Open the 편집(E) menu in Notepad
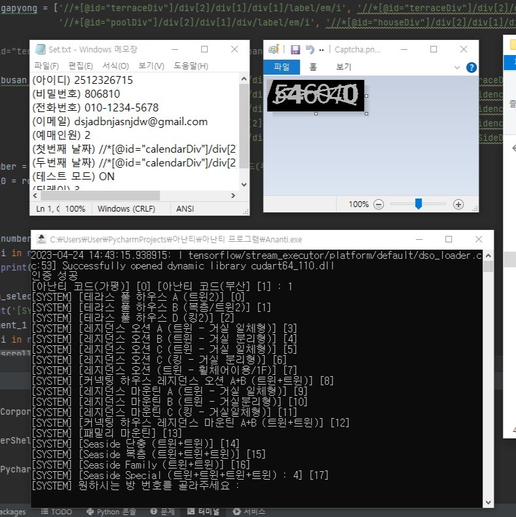 81,66
